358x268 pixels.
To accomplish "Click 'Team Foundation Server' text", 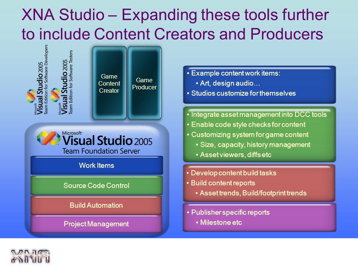I will [x=101, y=151].
